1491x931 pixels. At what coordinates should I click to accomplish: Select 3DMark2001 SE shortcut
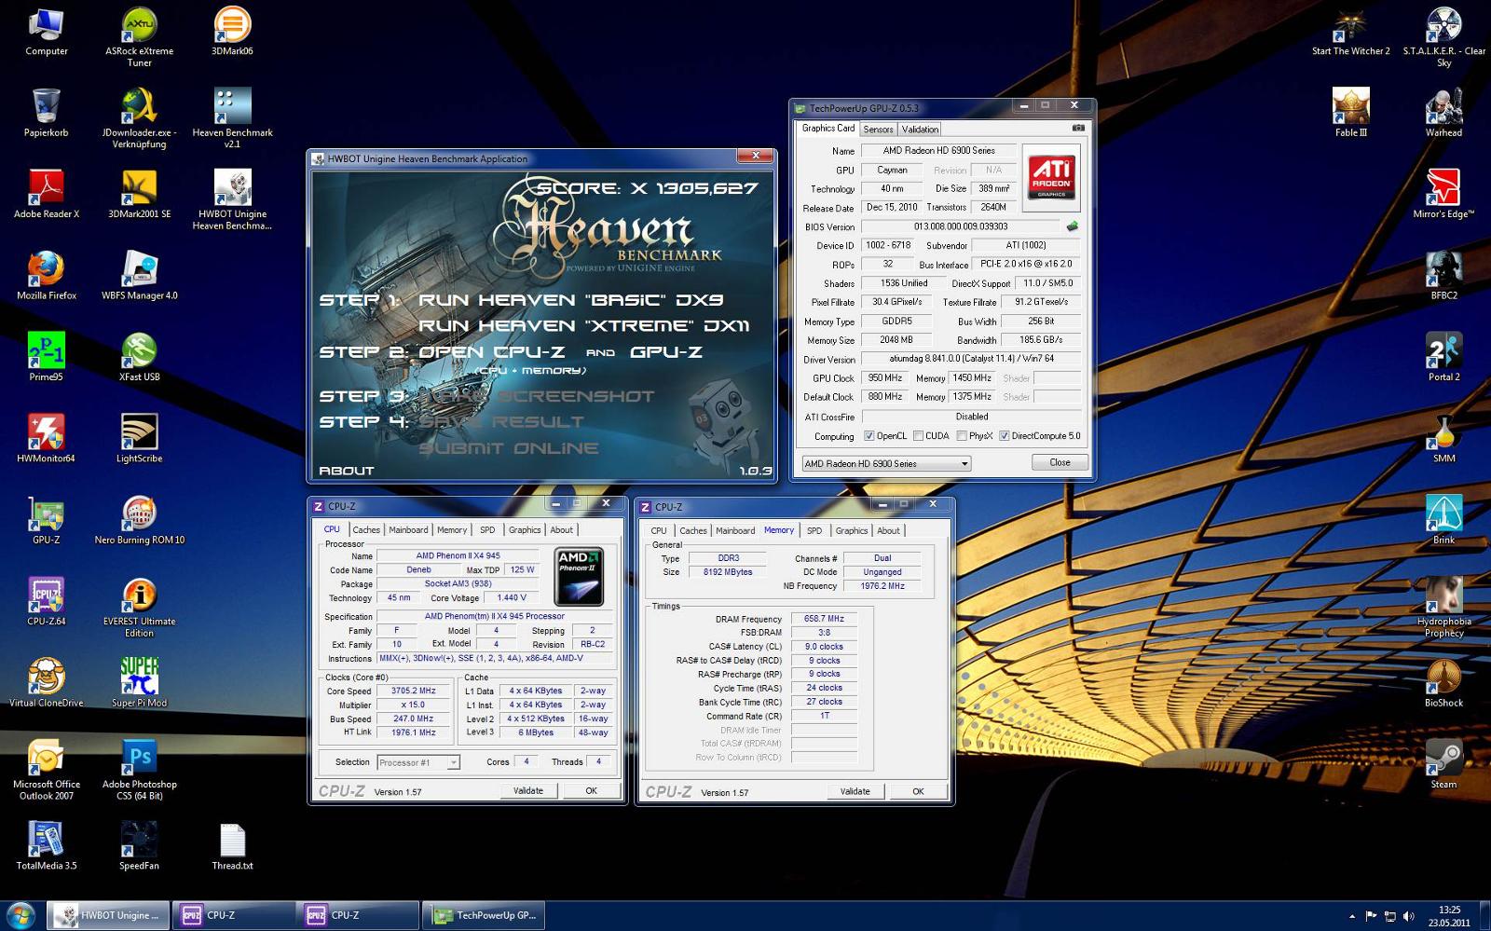[x=139, y=194]
